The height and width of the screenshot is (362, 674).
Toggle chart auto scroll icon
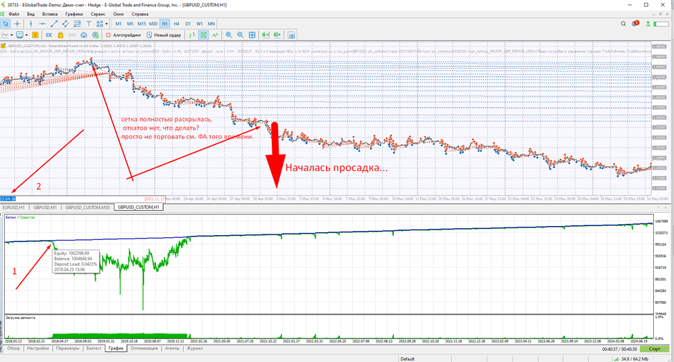266,35
